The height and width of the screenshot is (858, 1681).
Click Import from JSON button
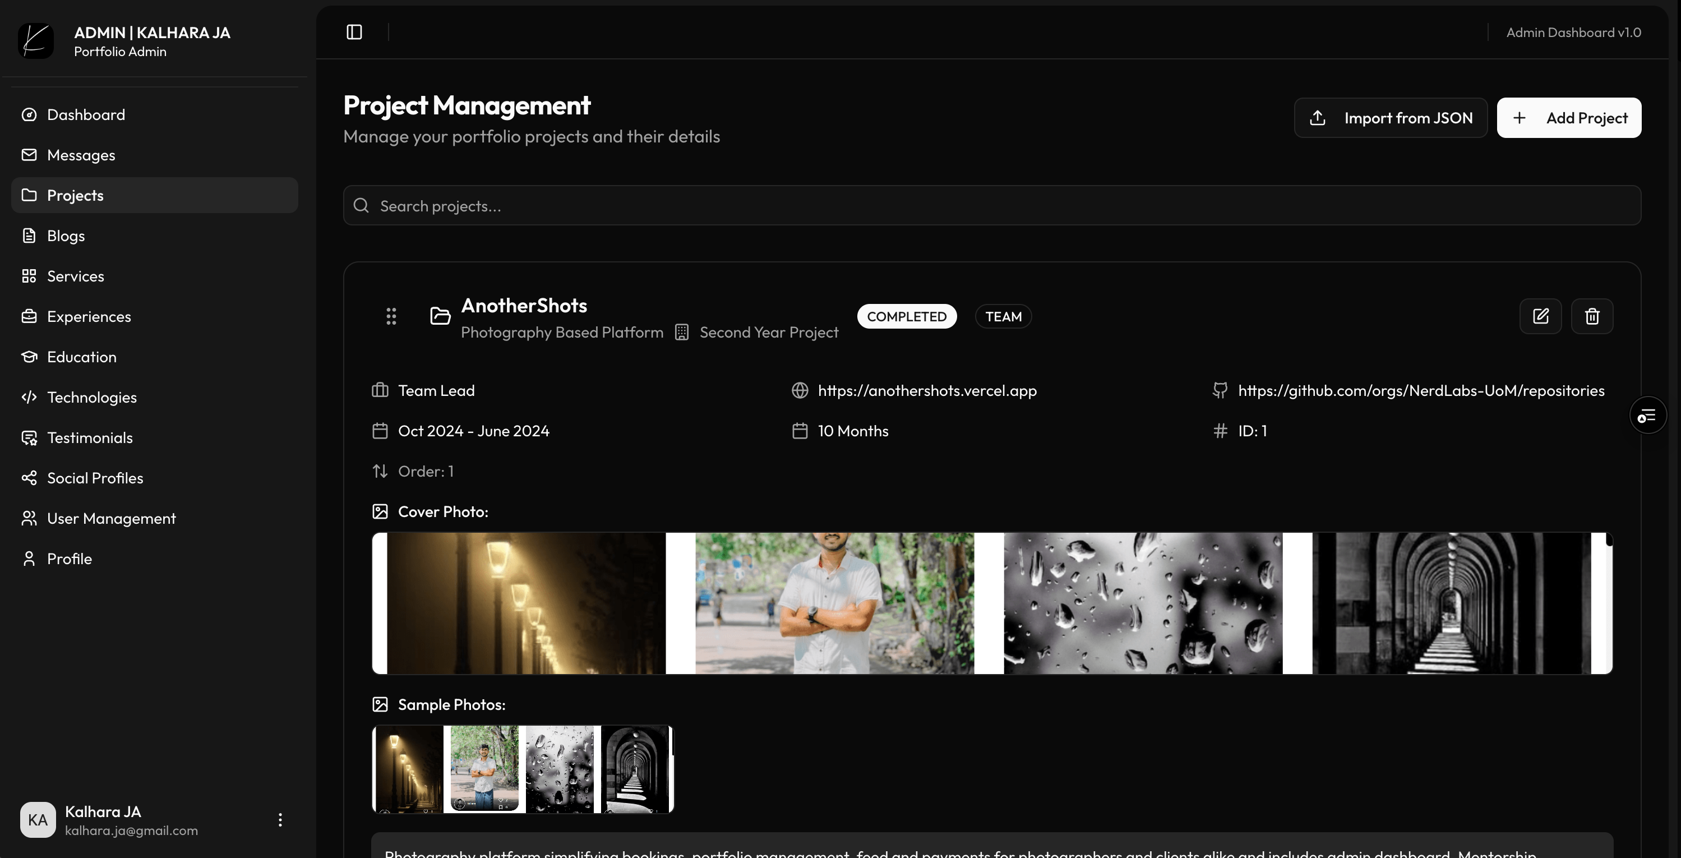[1391, 118]
